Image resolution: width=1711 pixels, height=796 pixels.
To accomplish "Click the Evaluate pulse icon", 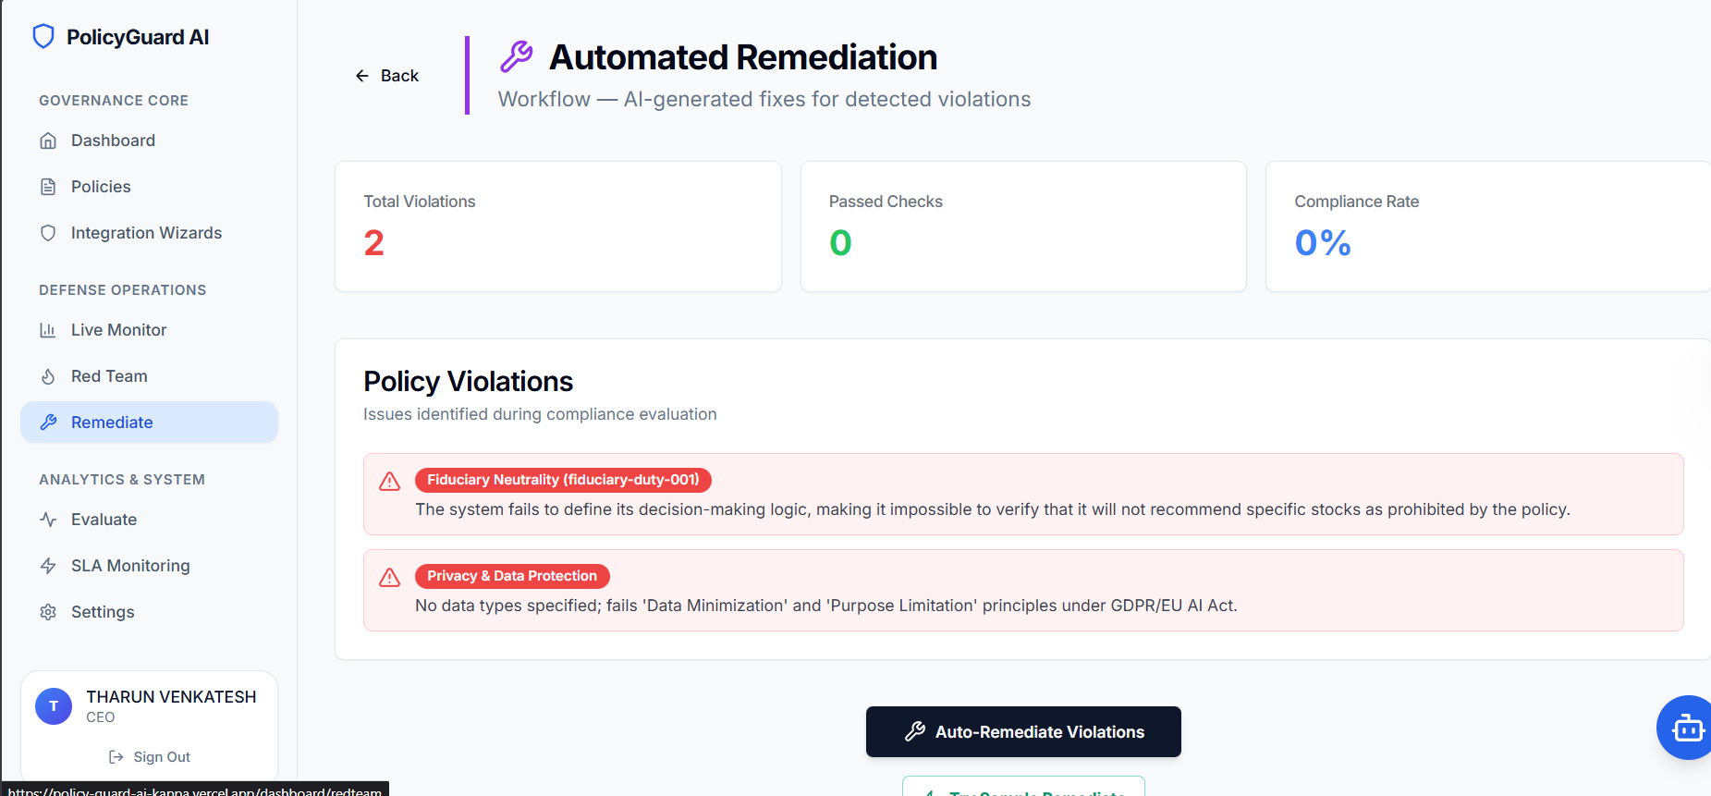I will tap(48, 520).
